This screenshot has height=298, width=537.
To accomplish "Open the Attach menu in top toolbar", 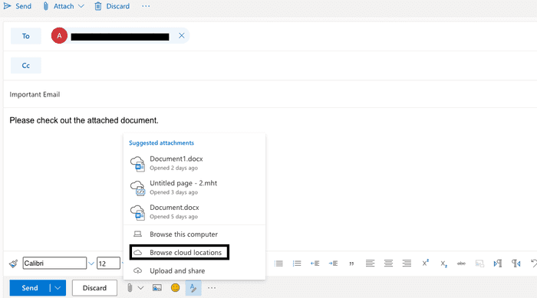I will pyautogui.click(x=64, y=6).
